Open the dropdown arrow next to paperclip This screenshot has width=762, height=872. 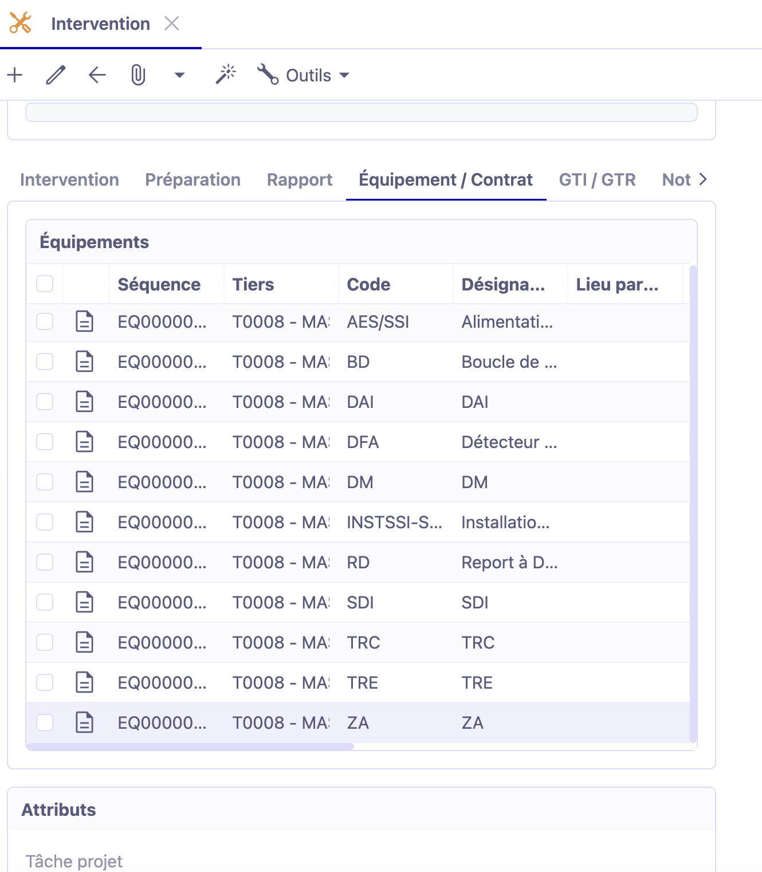[179, 75]
